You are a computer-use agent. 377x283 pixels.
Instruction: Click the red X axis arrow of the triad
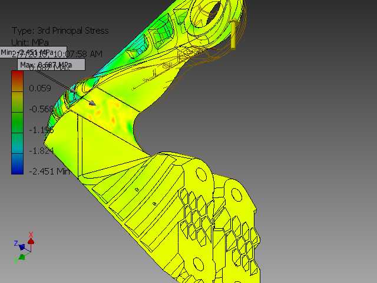[31, 241]
